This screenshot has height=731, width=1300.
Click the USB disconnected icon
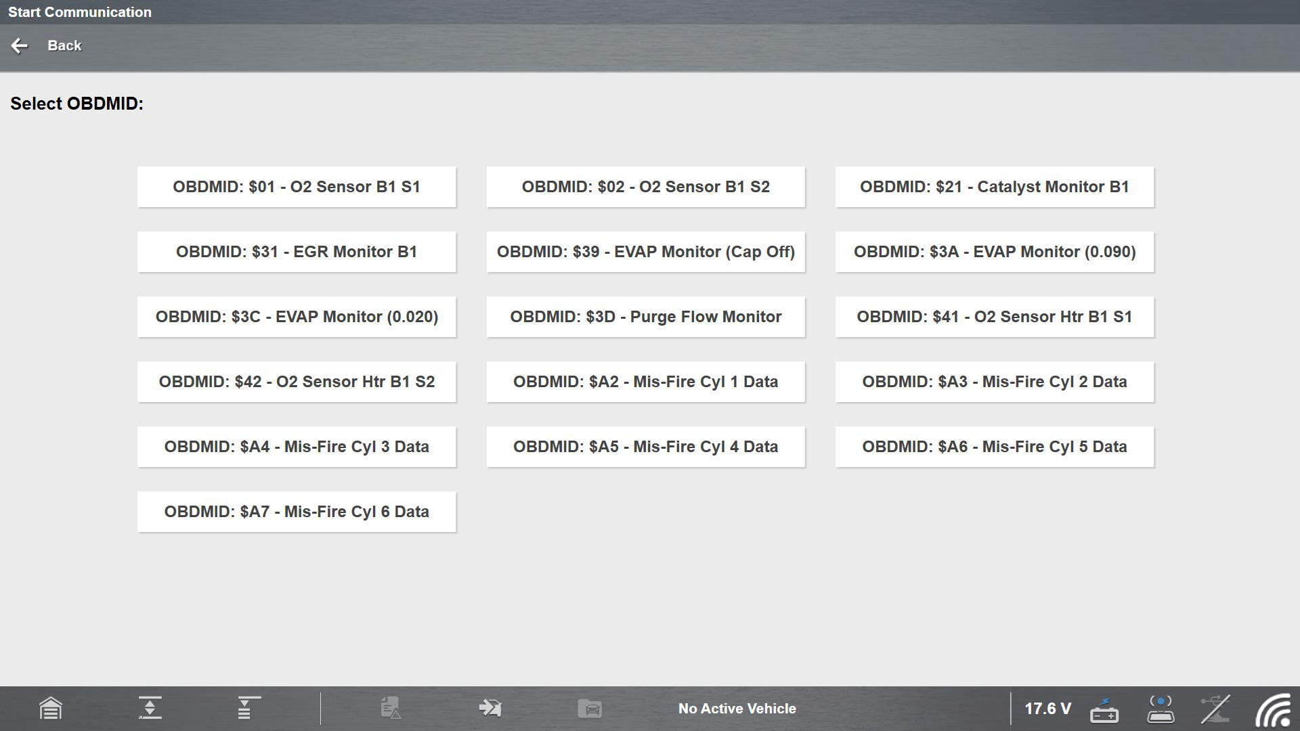coord(1215,709)
